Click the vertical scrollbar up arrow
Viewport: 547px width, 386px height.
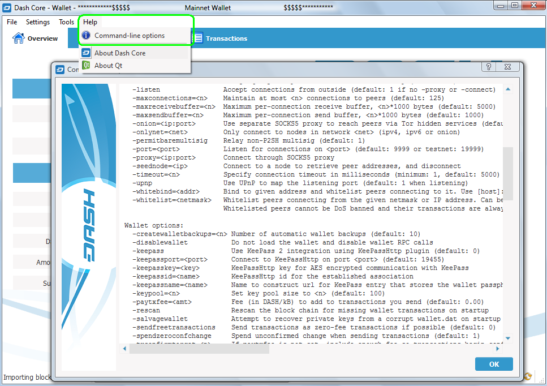tap(508, 89)
